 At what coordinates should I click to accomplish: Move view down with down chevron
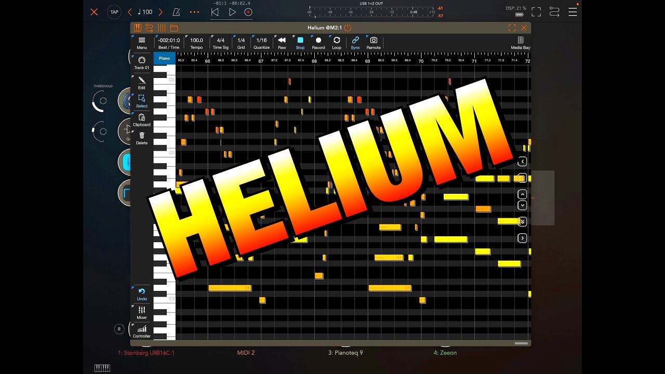[x=523, y=205]
